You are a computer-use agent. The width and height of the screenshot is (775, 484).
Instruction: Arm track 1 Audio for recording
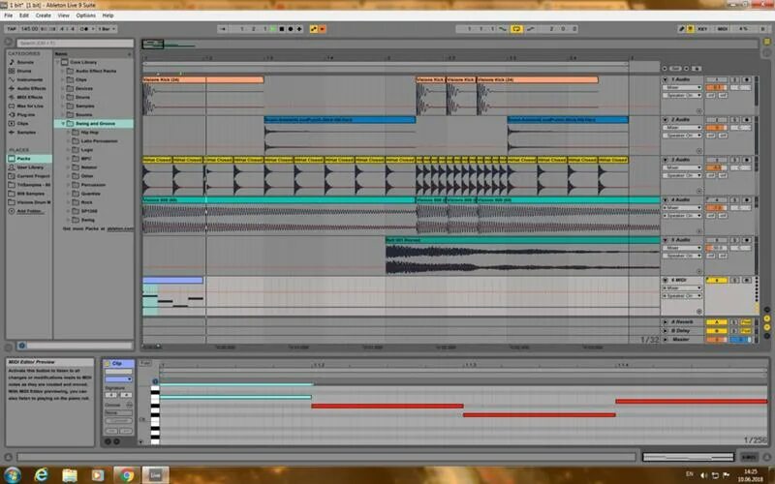(746, 79)
